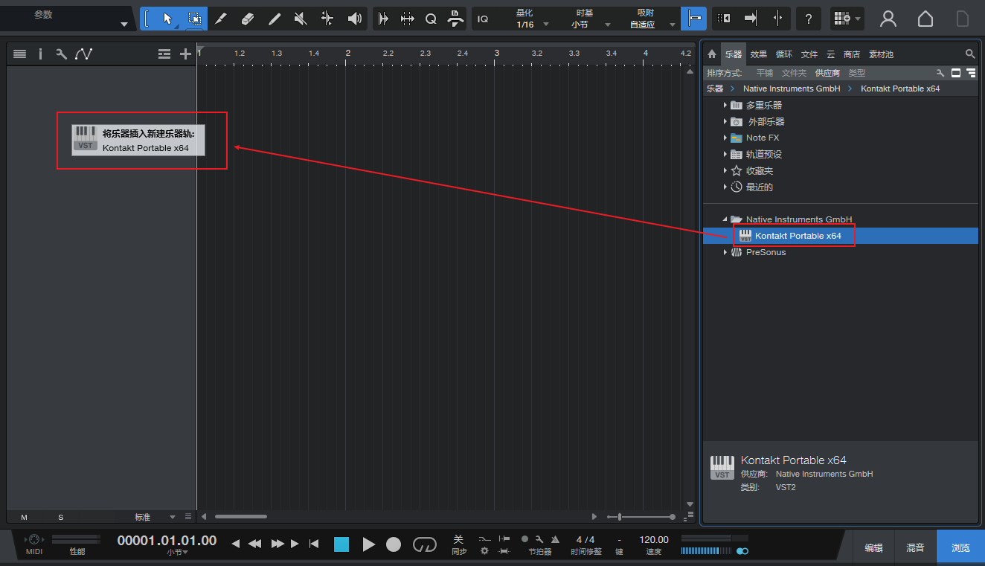Viewport: 985px width, 566px height.
Task: Toggle the Loop button in transport
Action: 425,544
